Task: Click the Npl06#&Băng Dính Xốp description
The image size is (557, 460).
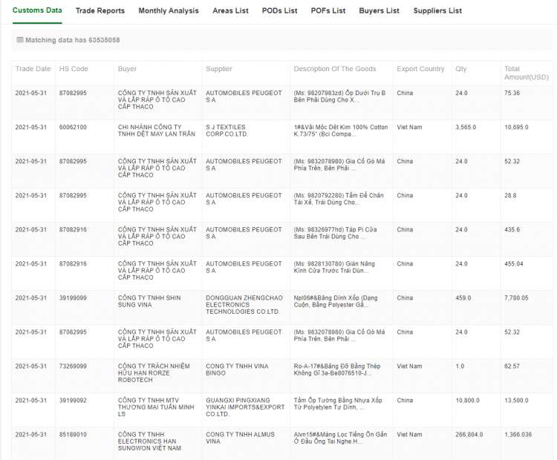Action: [x=336, y=301]
